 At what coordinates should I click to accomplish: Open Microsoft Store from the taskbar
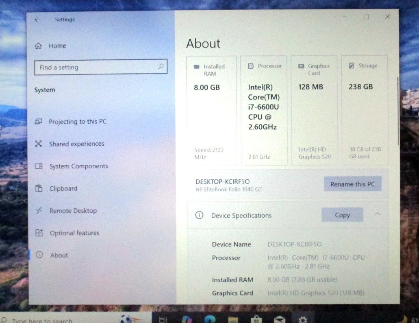tap(256, 319)
